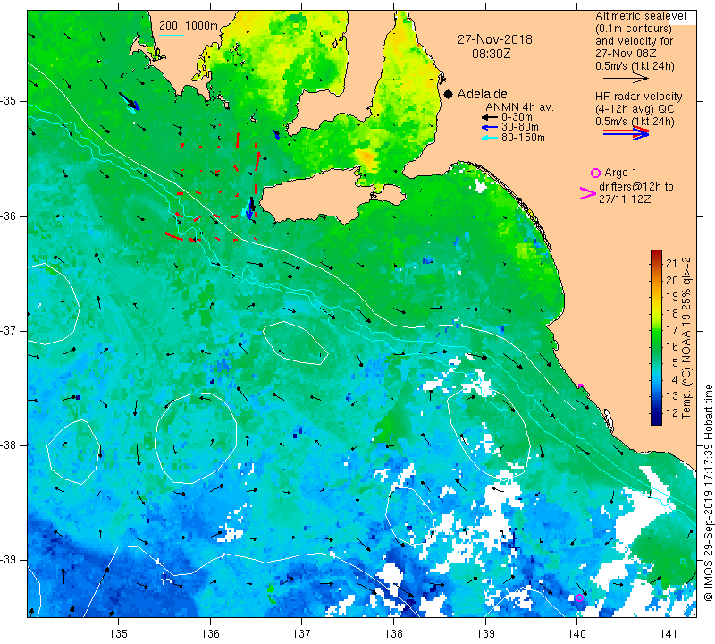Click the 12 value on temperature scale

click(672, 412)
